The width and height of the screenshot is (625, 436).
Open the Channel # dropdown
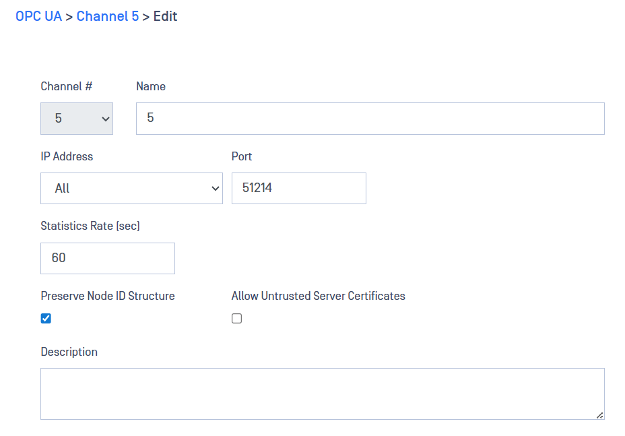(77, 119)
